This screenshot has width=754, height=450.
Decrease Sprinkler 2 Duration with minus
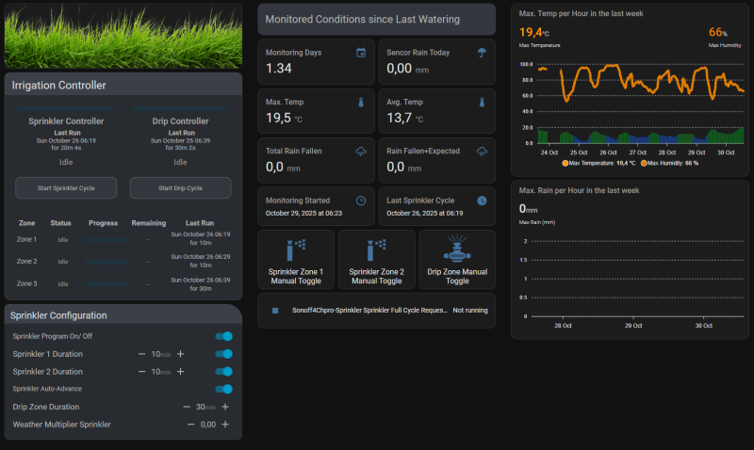(142, 371)
